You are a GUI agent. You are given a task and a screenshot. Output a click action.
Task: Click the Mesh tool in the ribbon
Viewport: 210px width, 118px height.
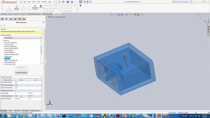(41, 7)
